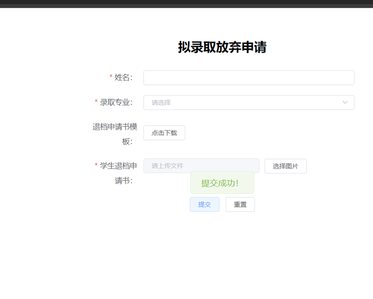
Task: Open the 录取专业 请选择 dropdown
Action: 249,103
